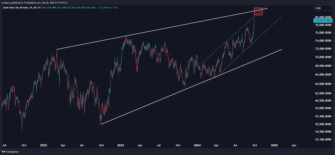Click the 70,000.0000 price axis label
The width and height of the screenshot is (335, 155).
[324, 57]
